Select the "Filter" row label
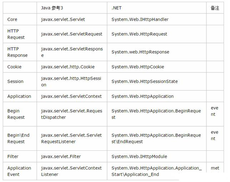 tap(13, 156)
